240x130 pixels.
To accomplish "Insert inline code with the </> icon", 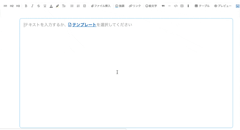I will [176, 6].
